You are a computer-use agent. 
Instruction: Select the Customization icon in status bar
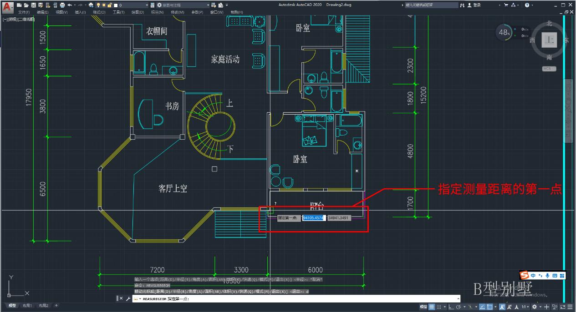pyautogui.click(x=571, y=307)
